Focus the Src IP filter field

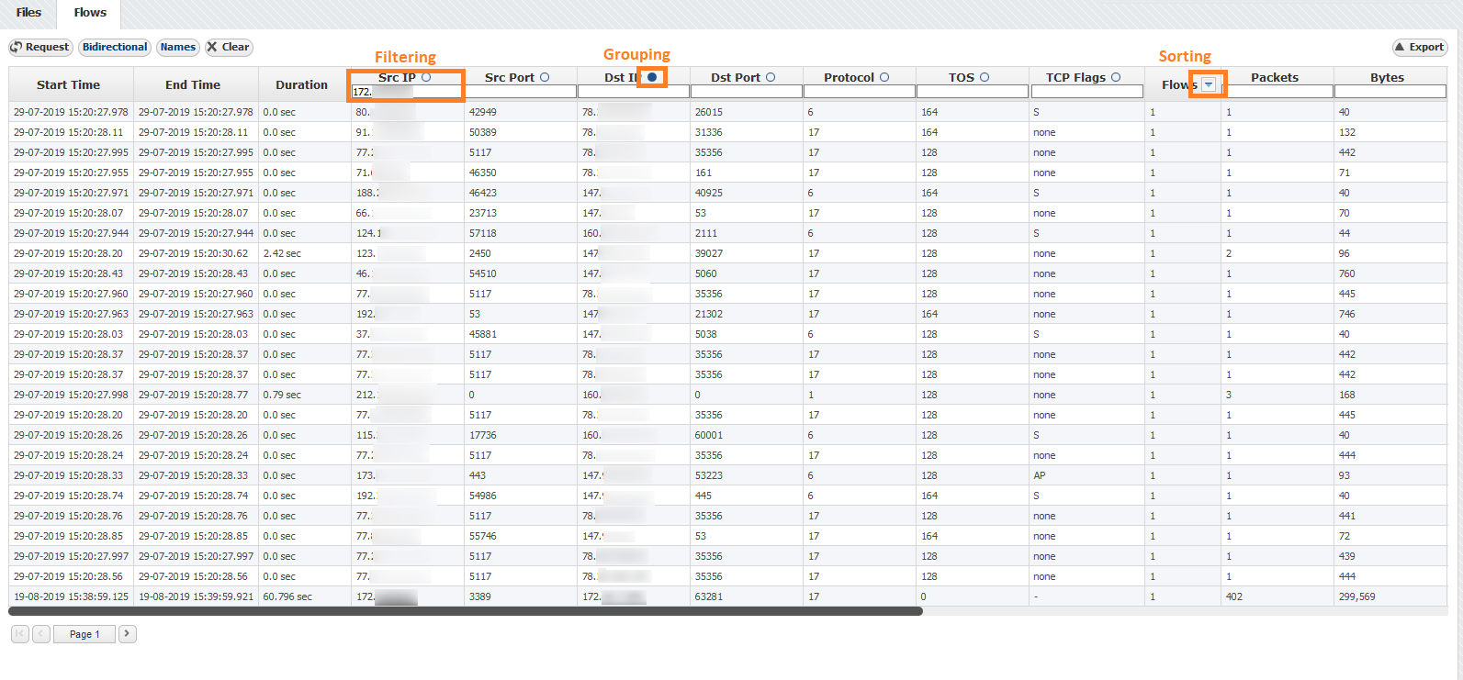pos(407,92)
